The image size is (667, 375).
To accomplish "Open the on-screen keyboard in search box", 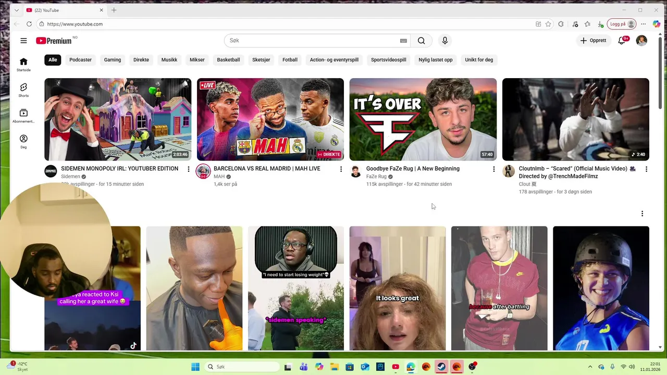I will click(403, 41).
